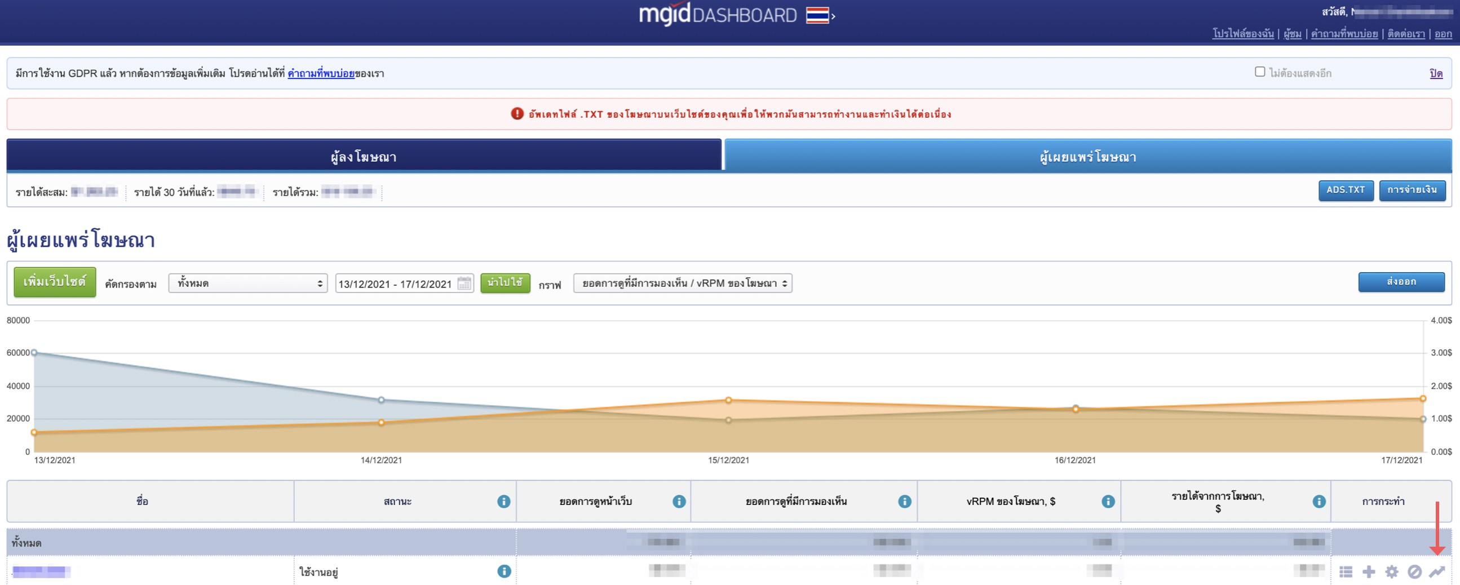Open the โปรไฟล์ของฉัน link in header
The width and height of the screenshot is (1460, 585).
[1242, 34]
